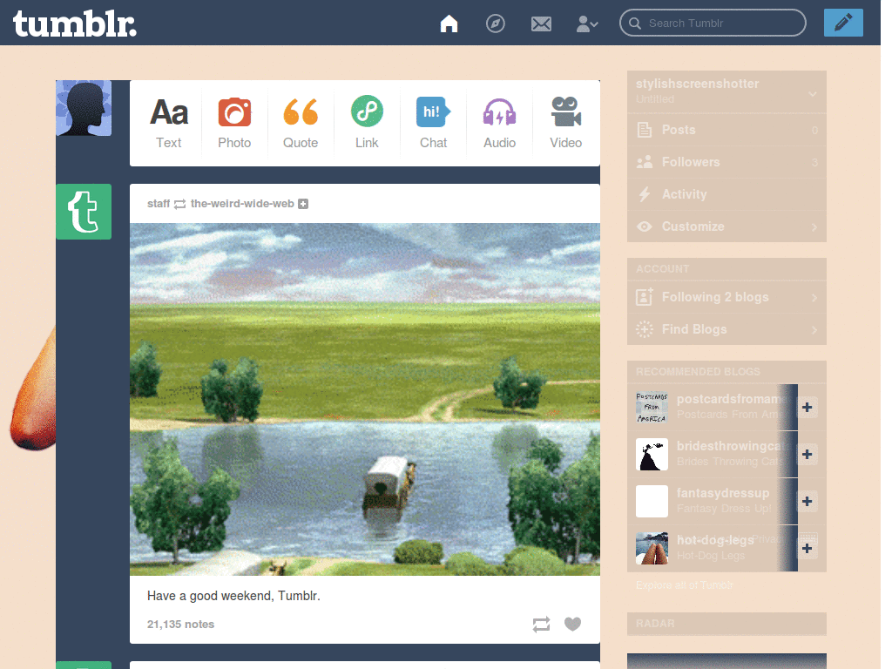Screen dimensions: 892x669
Task: Create a new Video post
Action: pos(565,123)
